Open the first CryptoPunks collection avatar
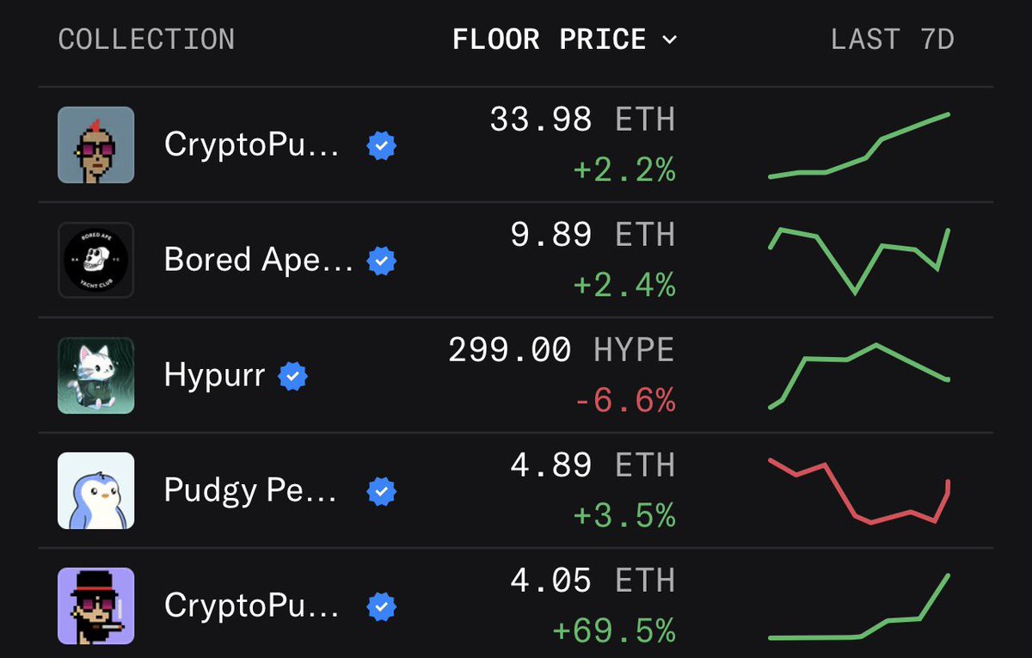This screenshot has height=658, width=1032. pos(95,145)
